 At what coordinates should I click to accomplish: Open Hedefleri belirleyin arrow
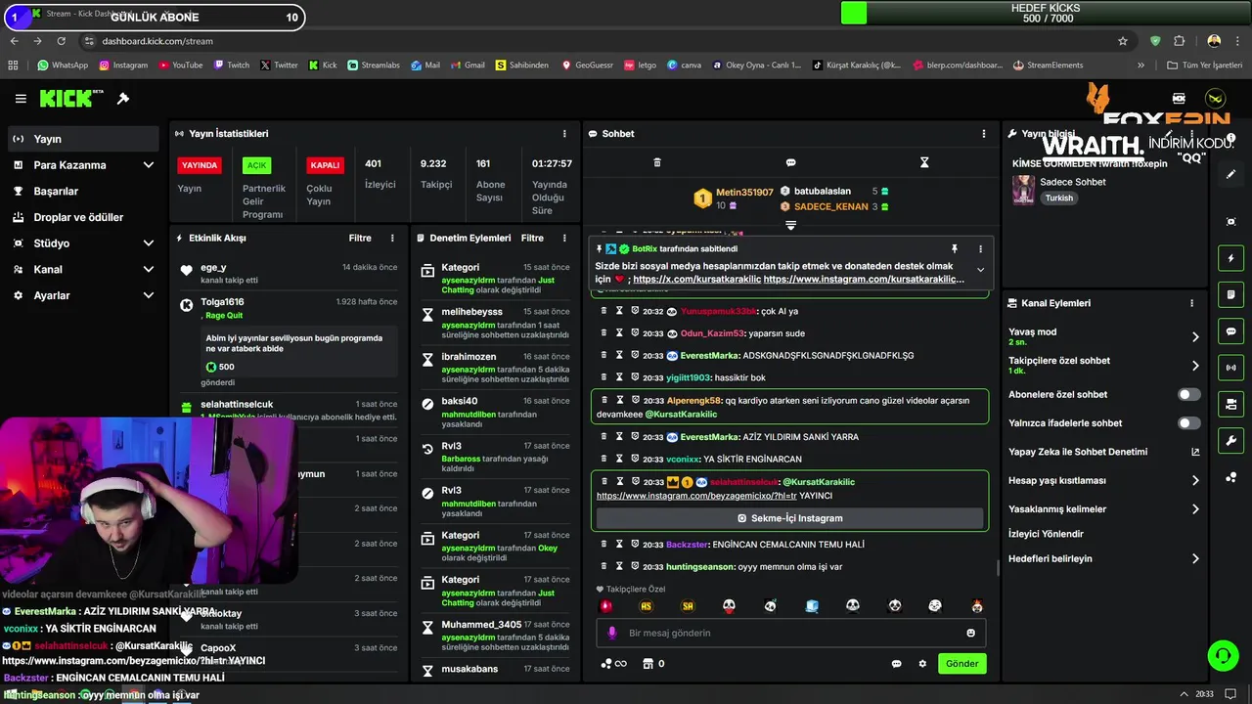coord(1195,559)
